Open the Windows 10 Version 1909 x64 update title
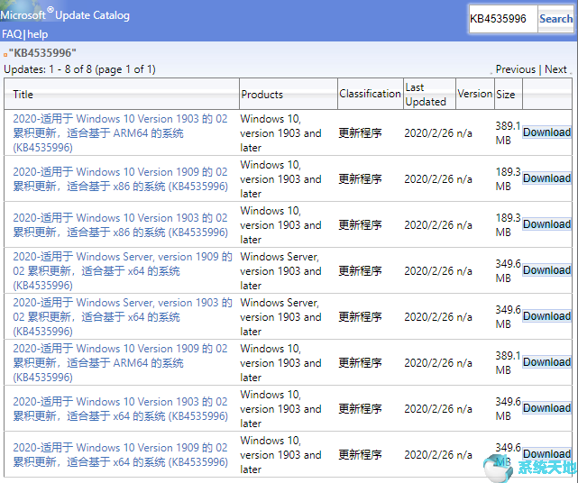578x483 pixels. [x=120, y=455]
